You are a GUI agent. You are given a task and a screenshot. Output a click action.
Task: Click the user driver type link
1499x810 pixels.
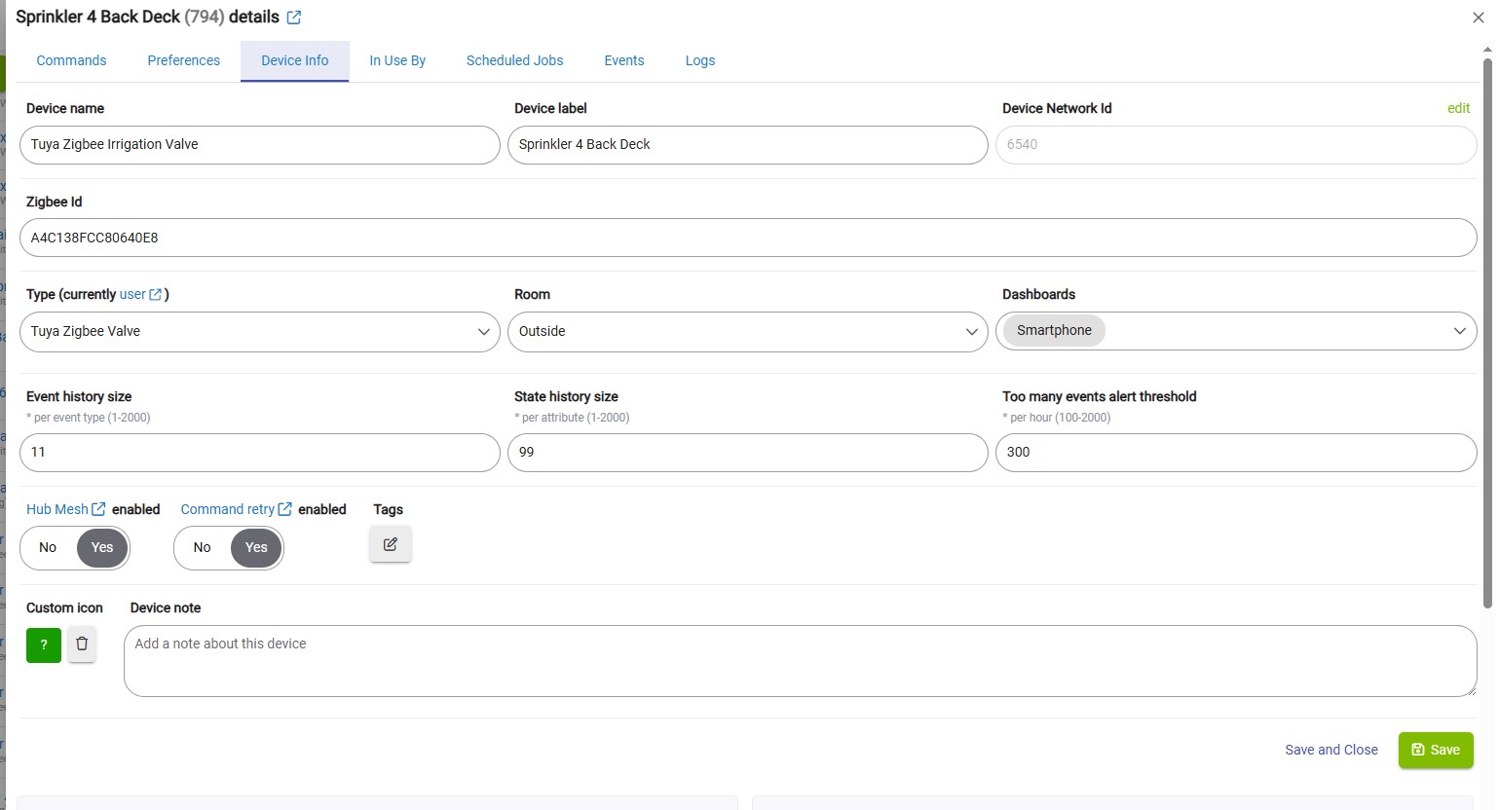point(132,294)
